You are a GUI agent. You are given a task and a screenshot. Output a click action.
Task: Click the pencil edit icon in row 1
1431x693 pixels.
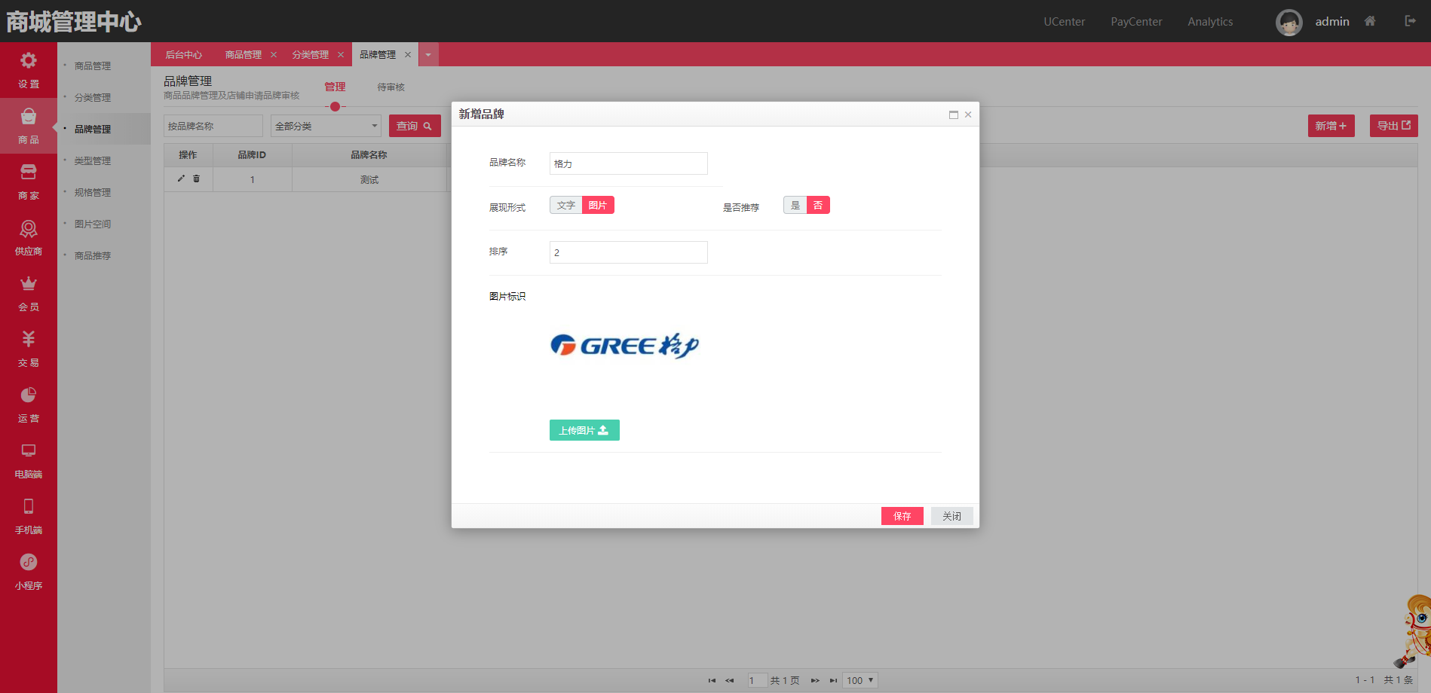(181, 179)
